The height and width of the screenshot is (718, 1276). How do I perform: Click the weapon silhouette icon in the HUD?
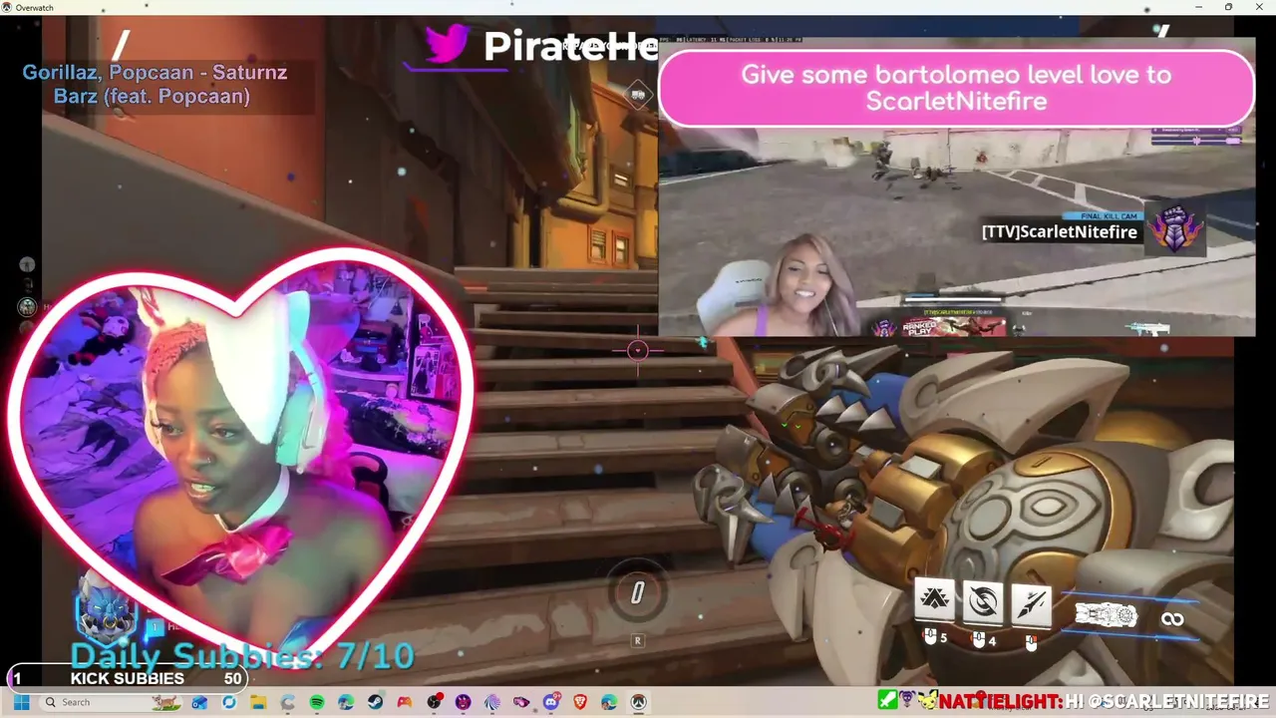[x=1107, y=616]
